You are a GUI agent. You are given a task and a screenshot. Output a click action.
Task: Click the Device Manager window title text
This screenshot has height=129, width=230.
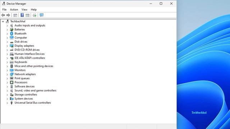point(16,4)
